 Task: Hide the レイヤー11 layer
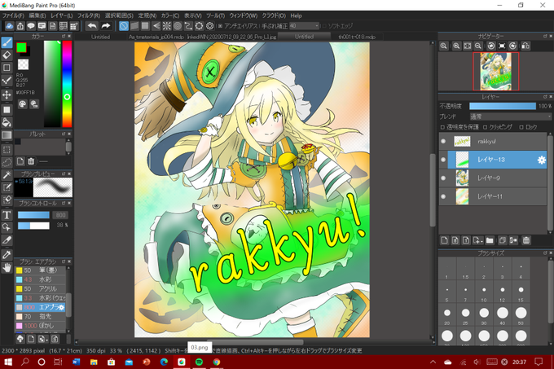[443, 196]
